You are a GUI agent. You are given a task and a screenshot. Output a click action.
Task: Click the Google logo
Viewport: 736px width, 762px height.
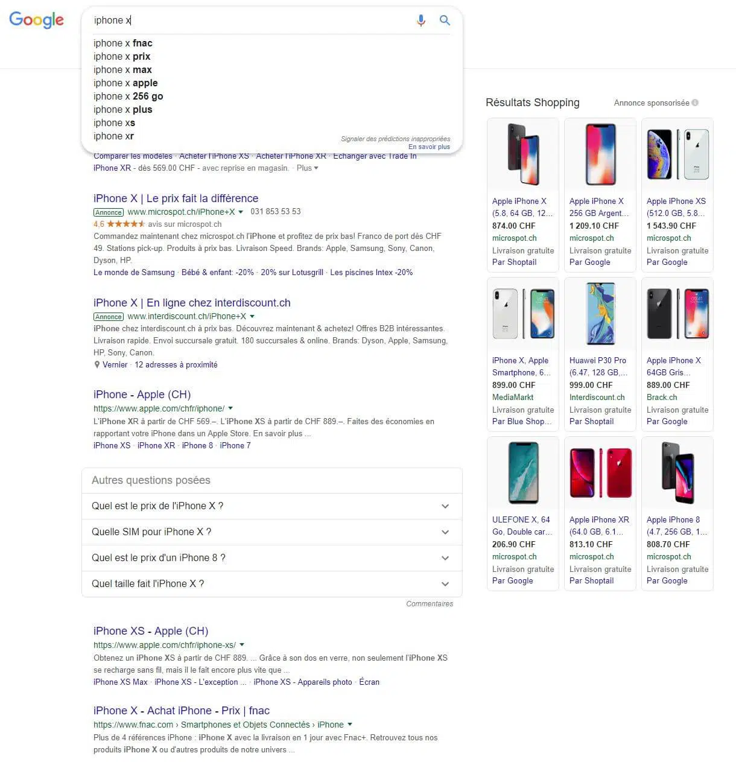(36, 20)
